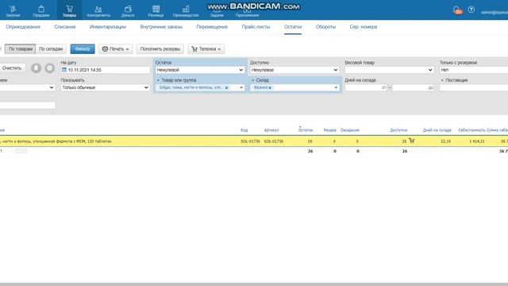Open the Только с резервом dropdown
This screenshot has width=508, height=286.
coord(474,70)
